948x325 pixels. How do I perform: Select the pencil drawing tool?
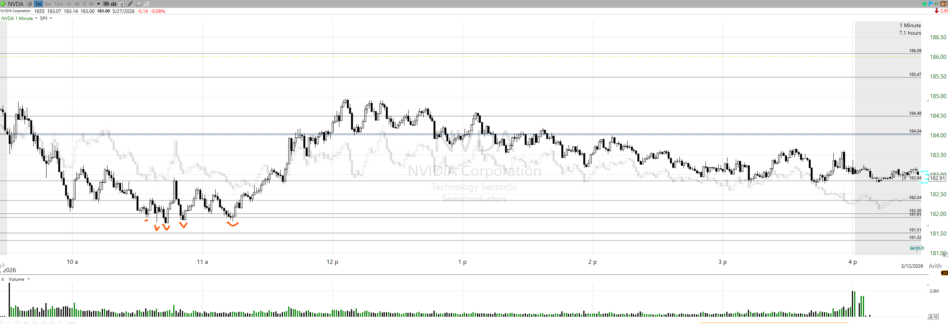(130, 4)
